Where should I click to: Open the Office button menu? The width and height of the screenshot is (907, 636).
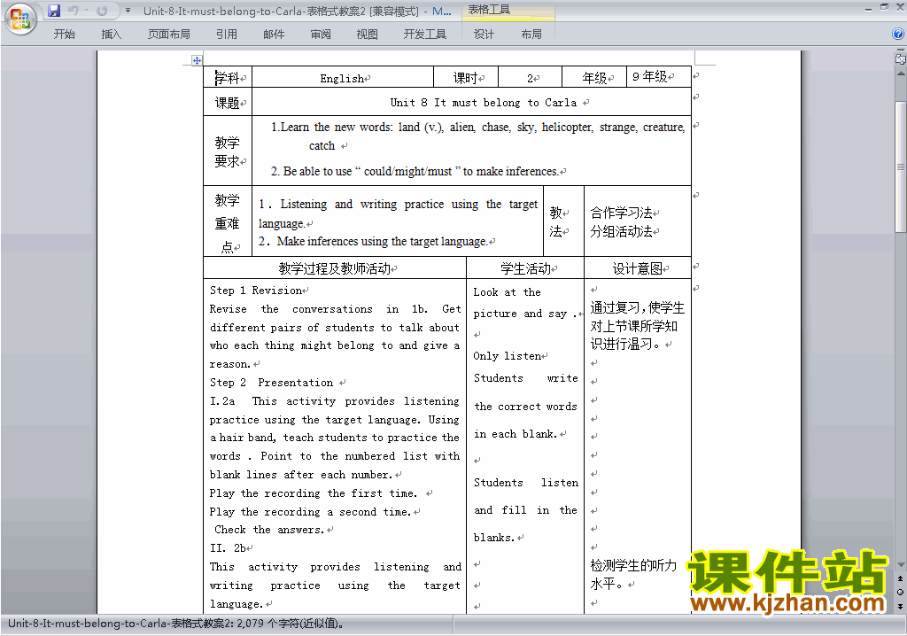20,19
